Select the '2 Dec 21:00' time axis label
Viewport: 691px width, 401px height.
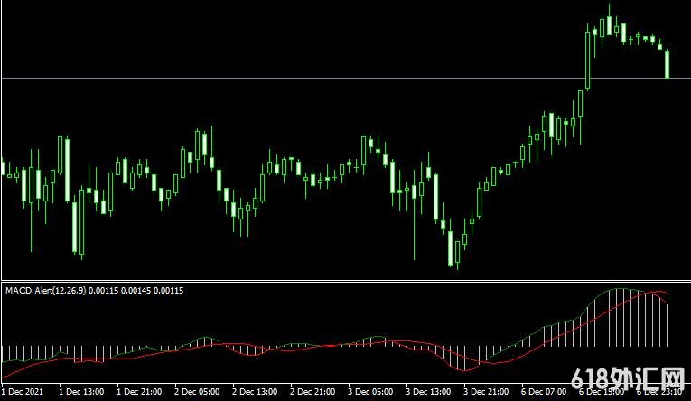(313, 391)
